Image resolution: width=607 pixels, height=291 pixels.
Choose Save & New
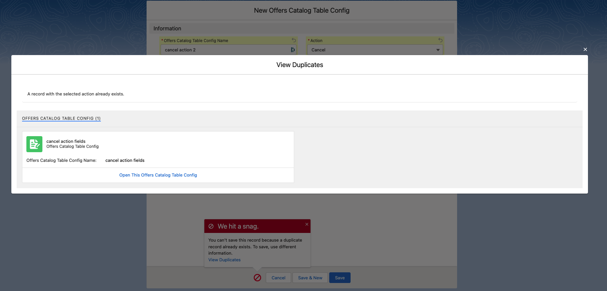pyautogui.click(x=310, y=278)
